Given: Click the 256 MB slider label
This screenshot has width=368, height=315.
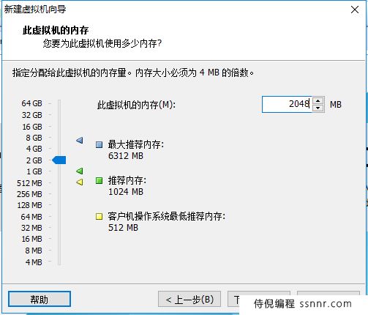Looking at the screenshot, I should [x=29, y=194].
